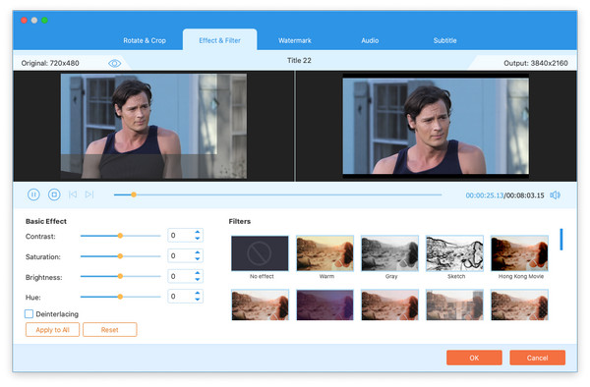Enable the Deinterlacing checkbox
This screenshot has width=590, height=387.
(x=29, y=313)
